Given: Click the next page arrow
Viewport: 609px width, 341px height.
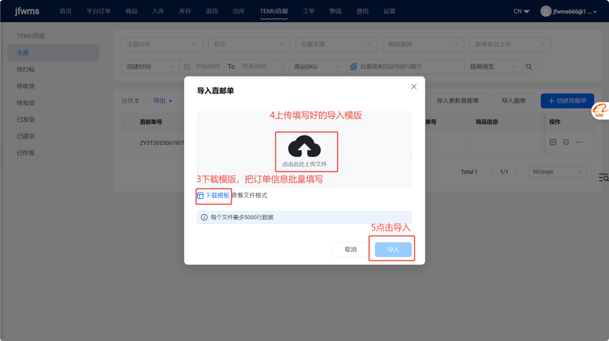Looking at the screenshot, I should click(x=516, y=172).
